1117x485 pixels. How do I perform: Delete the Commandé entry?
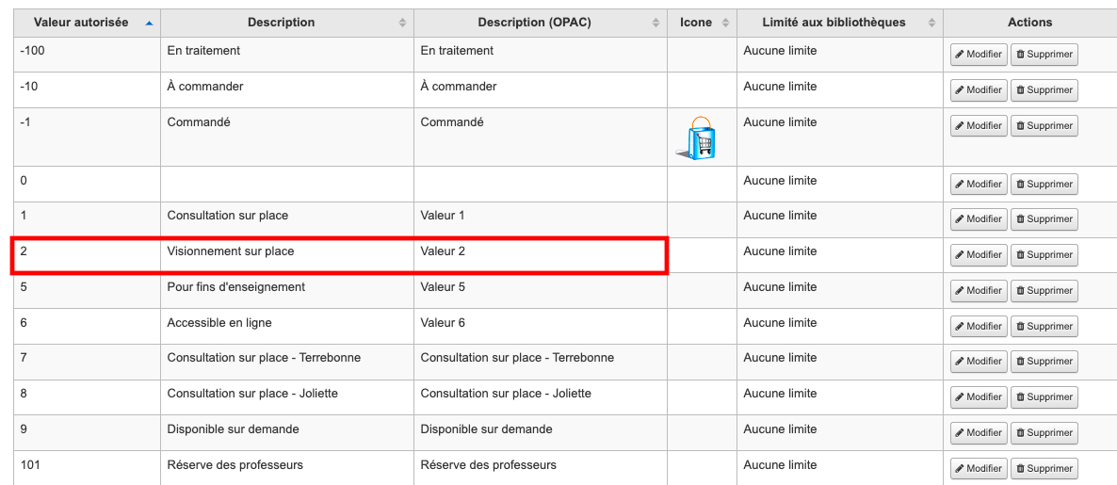coord(1044,126)
